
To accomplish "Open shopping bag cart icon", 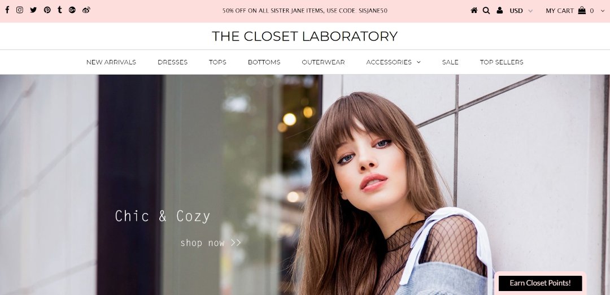I will point(582,11).
